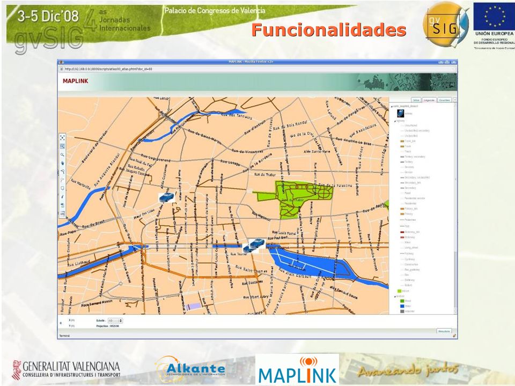Click the Motorway_link dark red swatch
Image resolution: width=515 pixels, height=386 pixels.
402,232
